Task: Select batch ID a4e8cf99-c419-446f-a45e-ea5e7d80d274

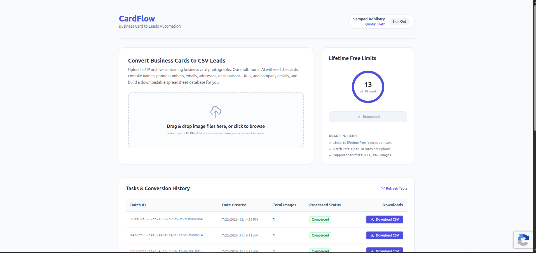Action: point(167,235)
